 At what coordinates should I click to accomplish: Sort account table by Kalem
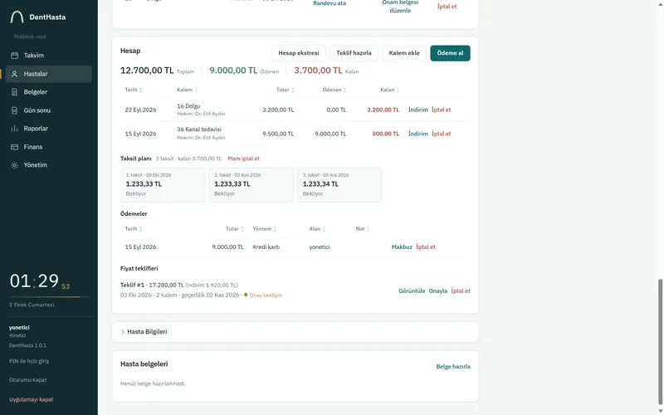coord(188,90)
